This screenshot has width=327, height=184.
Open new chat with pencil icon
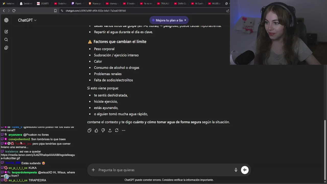[6, 32]
